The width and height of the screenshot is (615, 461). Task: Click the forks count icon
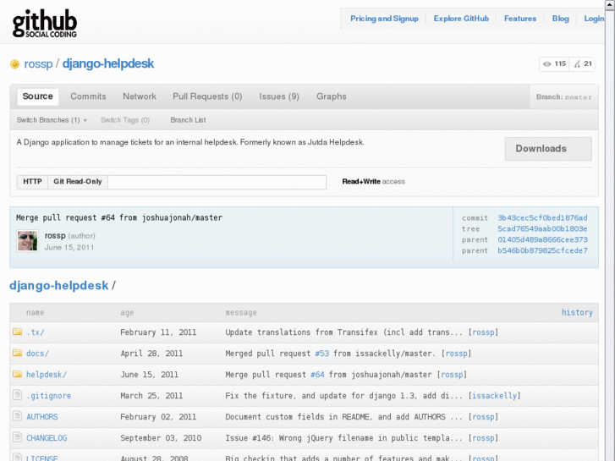click(577, 64)
